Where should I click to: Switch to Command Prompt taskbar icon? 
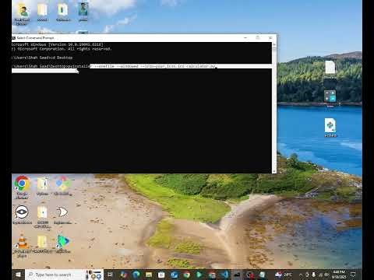click(237, 275)
